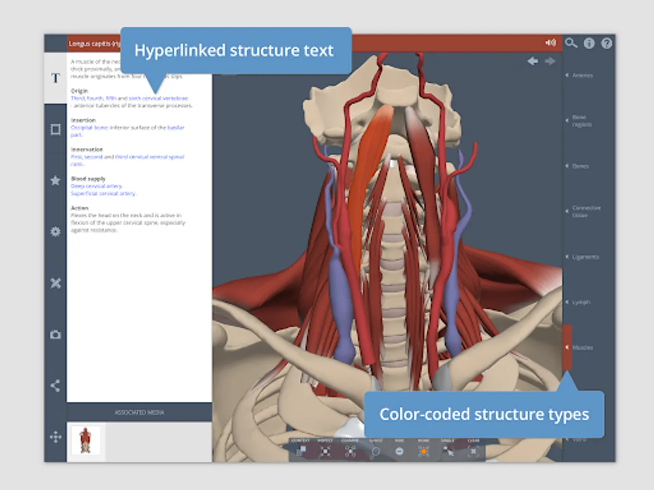
Task: Expand the Ligaments category
Action: tap(585, 257)
